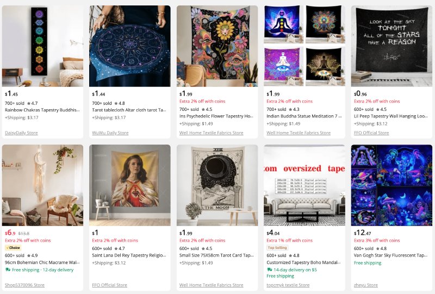
Task: Click the Choice badge on macrame listing
Action: click(x=12, y=247)
